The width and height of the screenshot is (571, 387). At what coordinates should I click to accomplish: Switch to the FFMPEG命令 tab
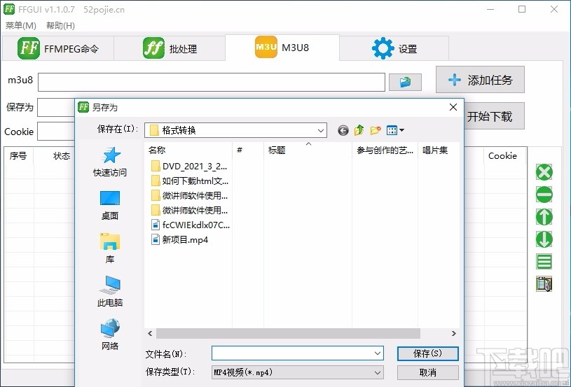coord(58,48)
